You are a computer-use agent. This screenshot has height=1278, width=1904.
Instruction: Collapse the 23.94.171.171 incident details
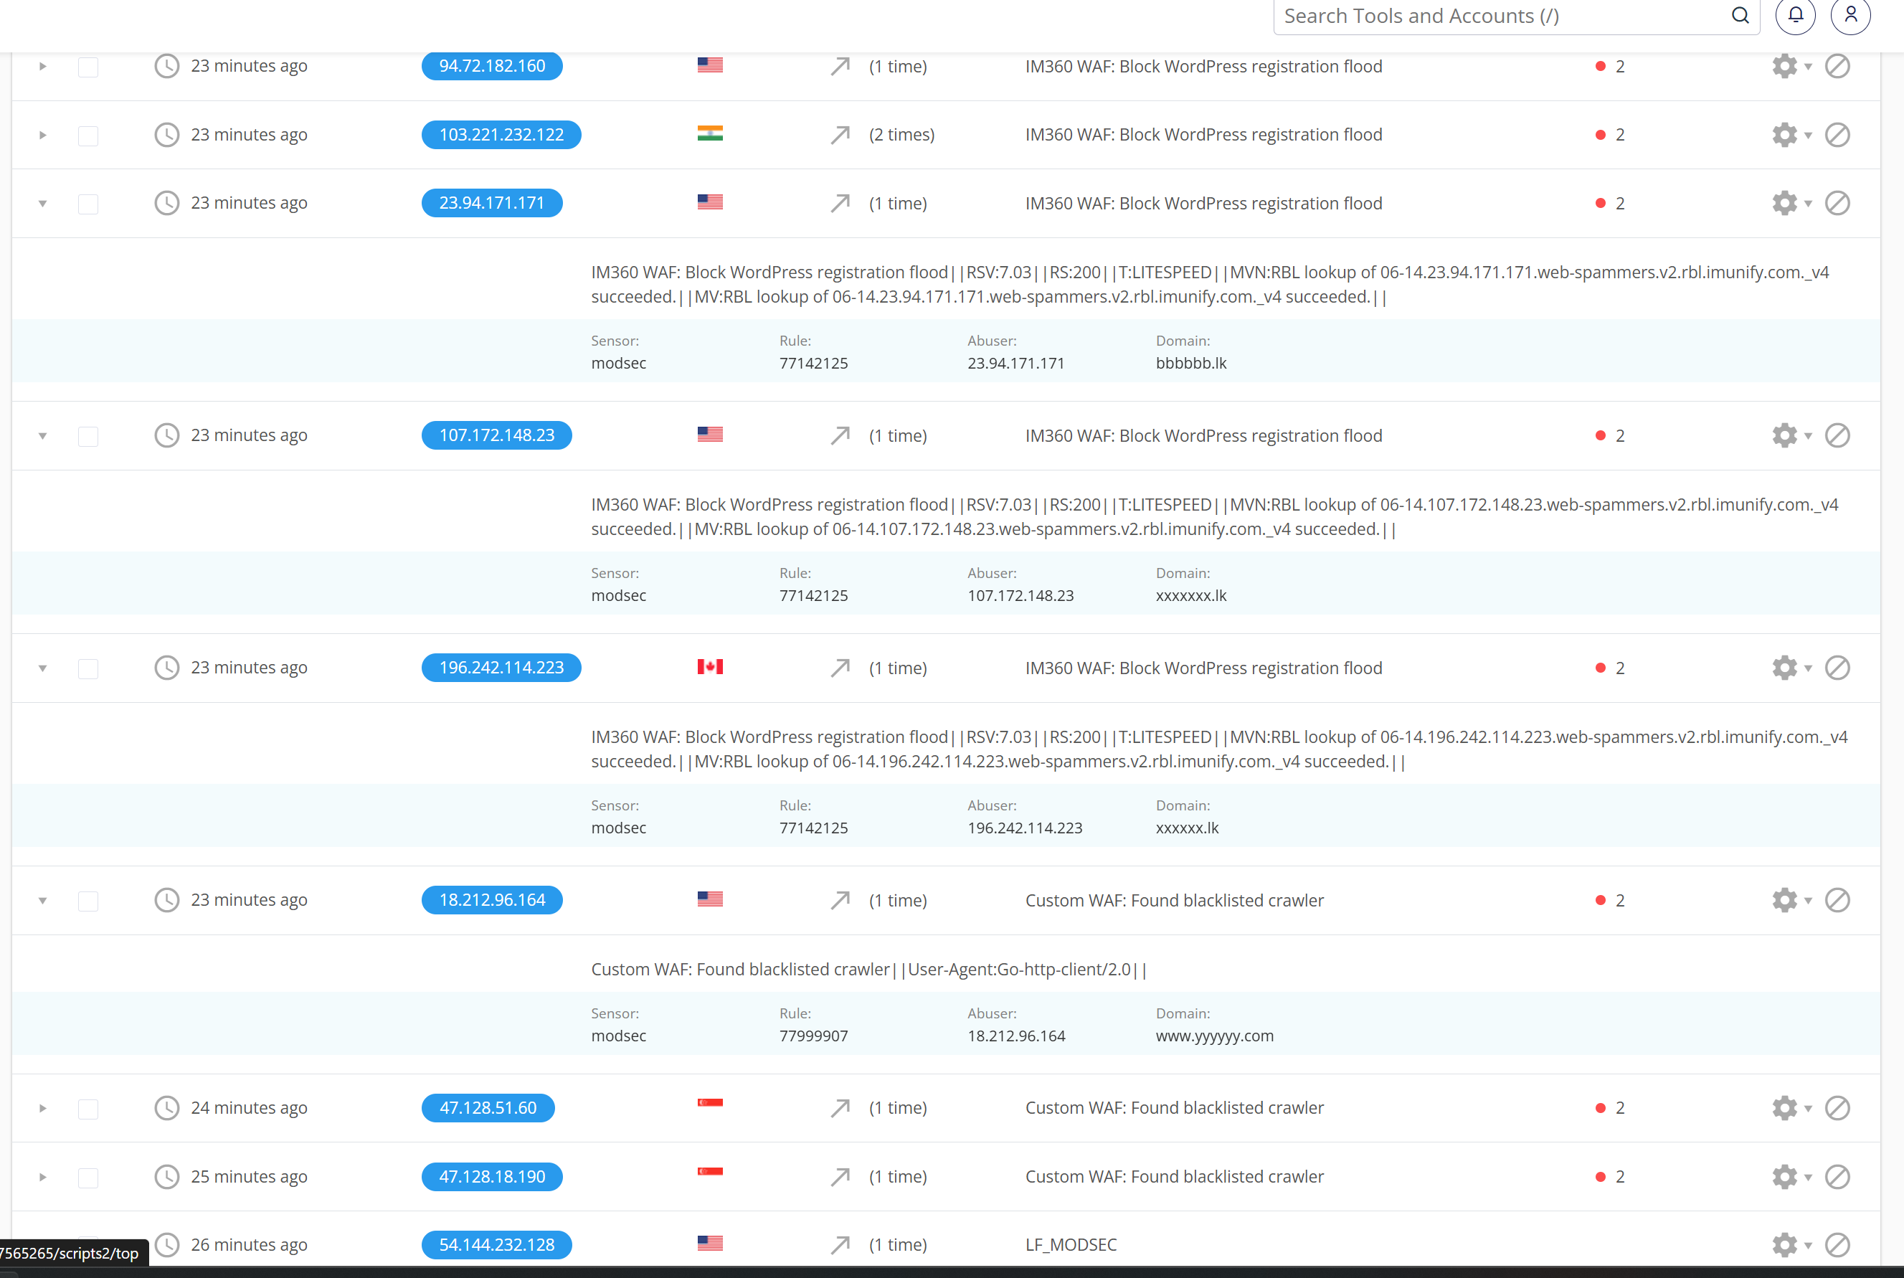coord(42,204)
